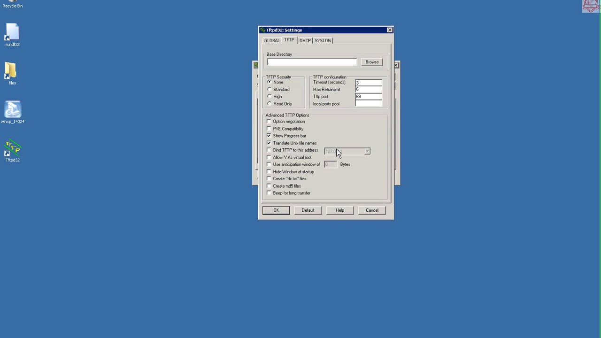This screenshot has height=338, width=601.
Task: Click the Base Directory input field
Action: tap(312, 62)
